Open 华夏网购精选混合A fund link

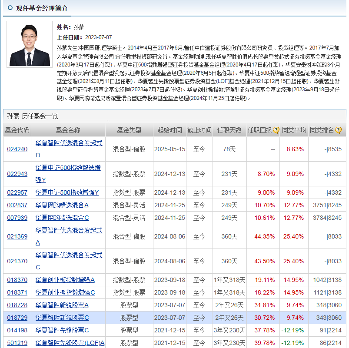point(62,205)
